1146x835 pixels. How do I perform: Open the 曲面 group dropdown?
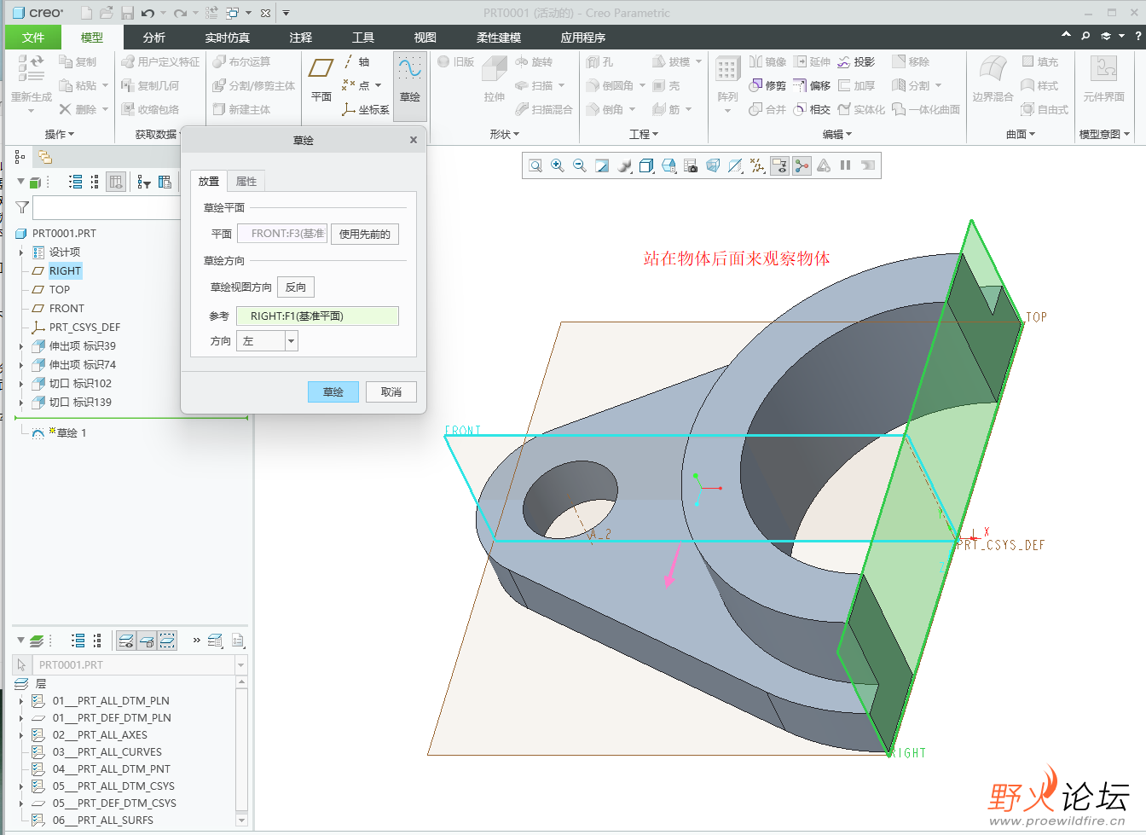pos(1021,134)
